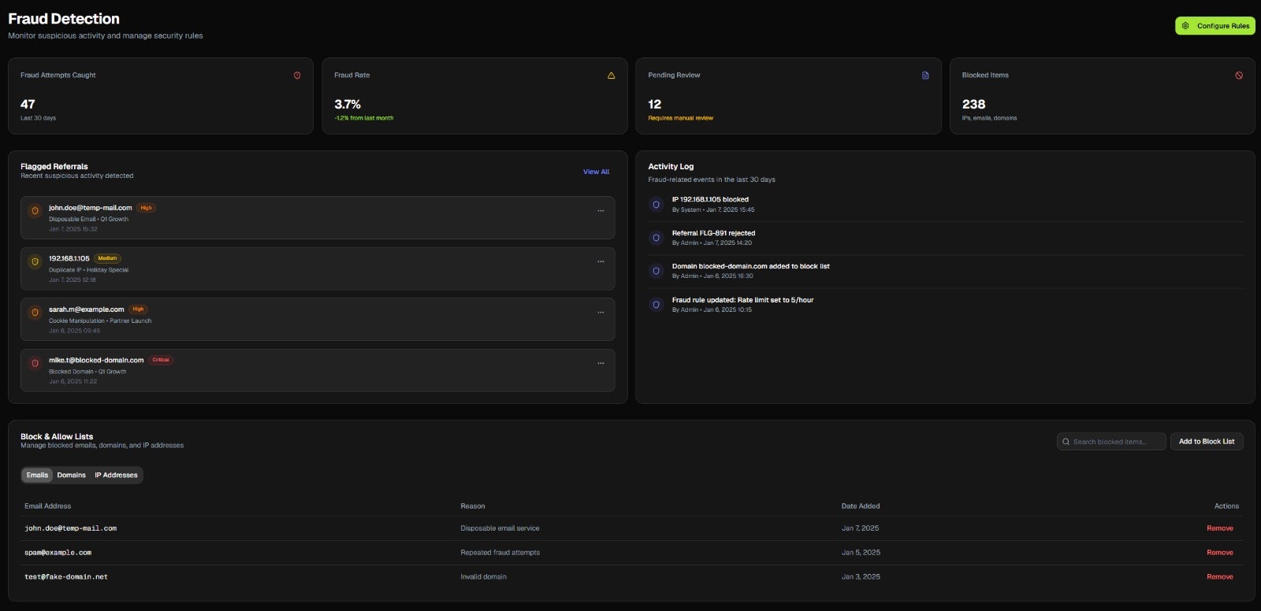
Task: Click the Date Added column header
Action: [x=861, y=506]
